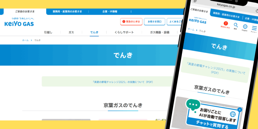Tap the reload icon in phone address bar

(x=257, y=11)
